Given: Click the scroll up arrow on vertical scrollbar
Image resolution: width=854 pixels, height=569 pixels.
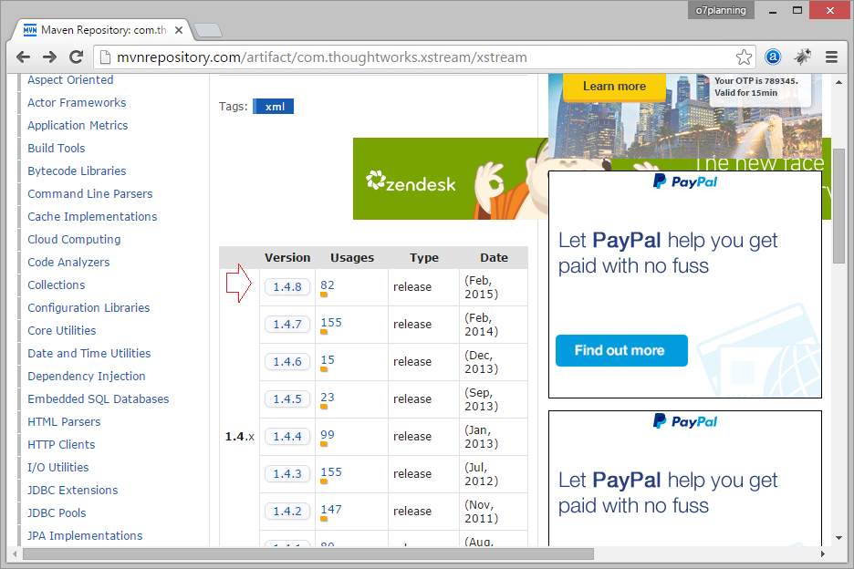Looking at the screenshot, I should [838, 82].
